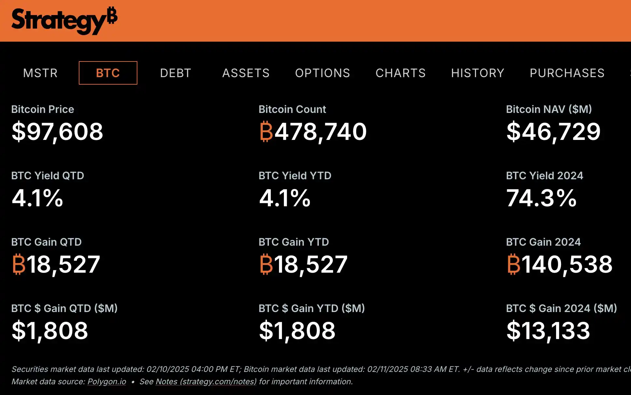
Task: Switch to the DEBT tab
Action: pyautogui.click(x=175, y=73)
